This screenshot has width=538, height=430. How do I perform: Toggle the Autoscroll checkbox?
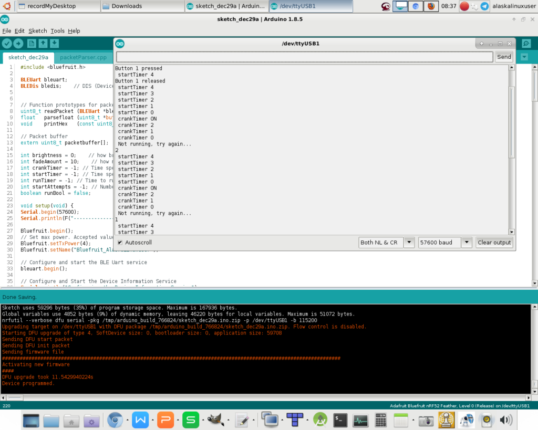(120, 243)
